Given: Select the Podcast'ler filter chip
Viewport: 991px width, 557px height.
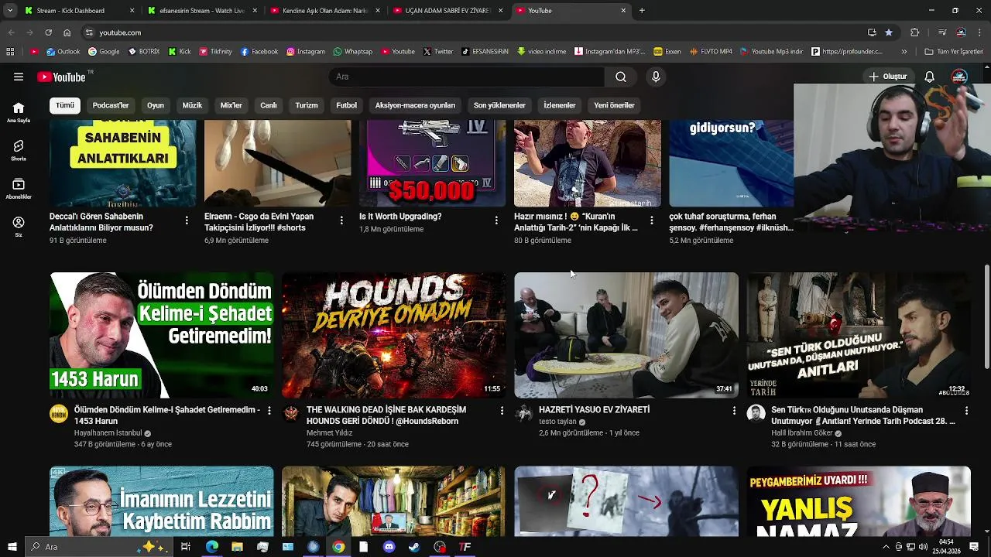Looking at the screenshot, I should [x=111, y=105].
